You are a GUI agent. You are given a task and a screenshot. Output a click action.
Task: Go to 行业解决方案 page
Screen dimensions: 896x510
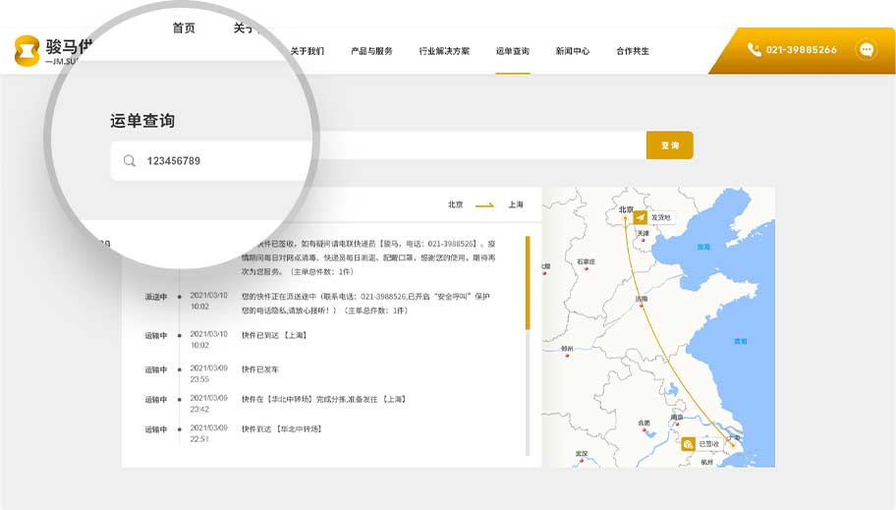(x=444, y=51)
